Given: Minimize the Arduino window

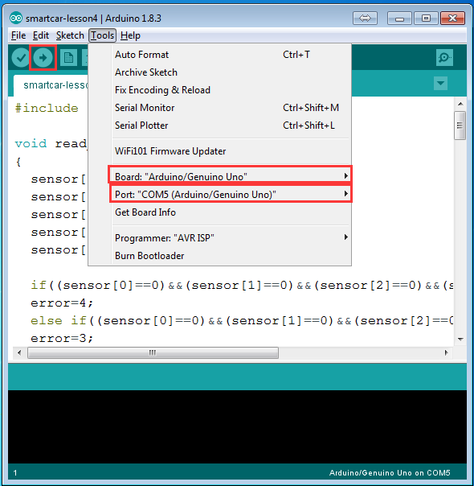Looking at the screenshot, I should point(399,18).
